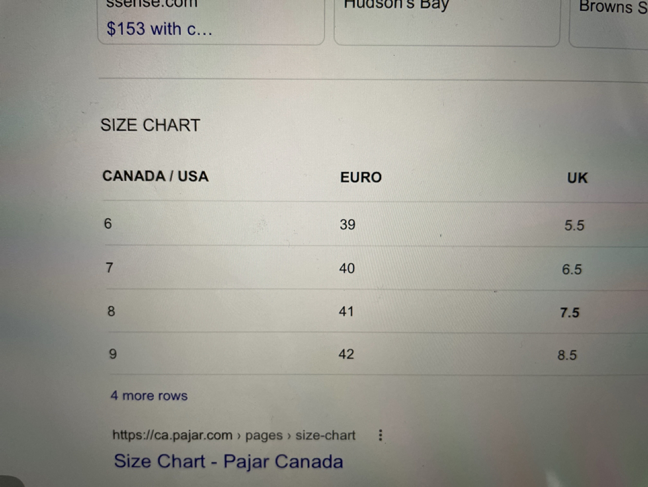The image size is (648, 487).
Task: Click the "size-chart" breadcrumb segment
Action: (x=325, y=435)
